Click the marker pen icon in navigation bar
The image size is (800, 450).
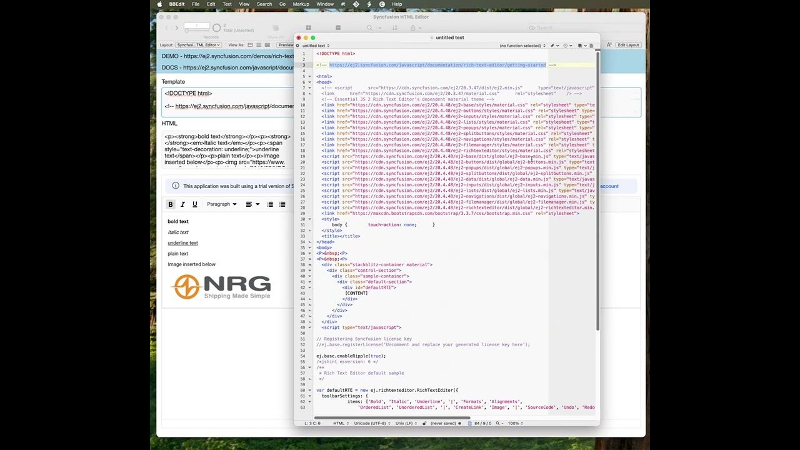point(553,46)
